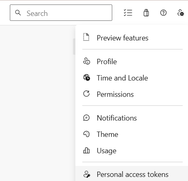188x181 pixels.
Task: Click the Profile person-info icon
Action: tap(86, 61)
